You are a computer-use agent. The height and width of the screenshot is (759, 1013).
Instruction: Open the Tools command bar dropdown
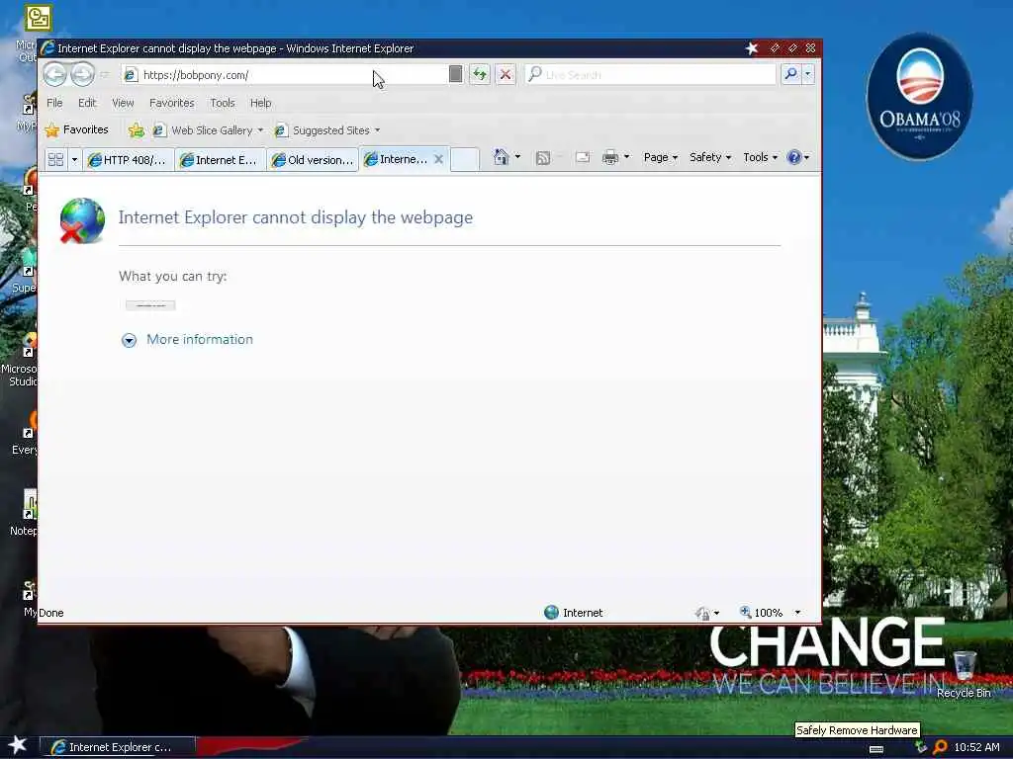click(x=761, y=157)
